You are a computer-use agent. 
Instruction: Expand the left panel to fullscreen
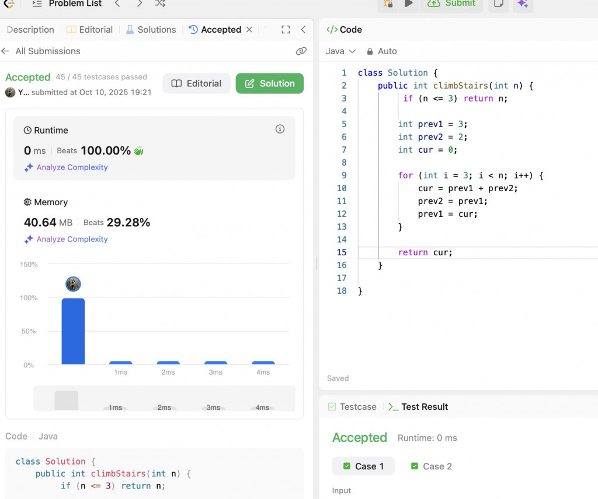pos(286,30)
